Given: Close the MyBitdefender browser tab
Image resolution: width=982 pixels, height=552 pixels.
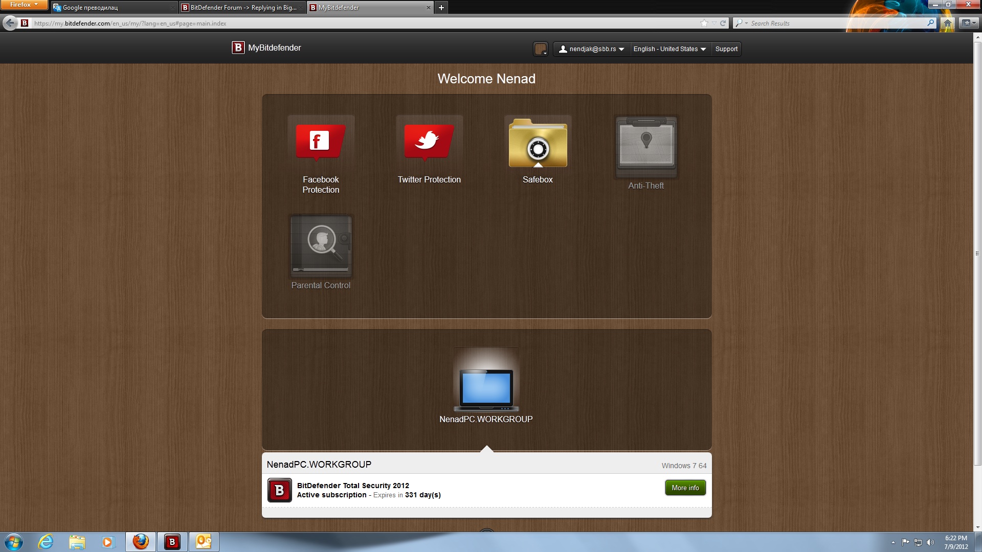Looking at the screenshot, I should (428, 8).
